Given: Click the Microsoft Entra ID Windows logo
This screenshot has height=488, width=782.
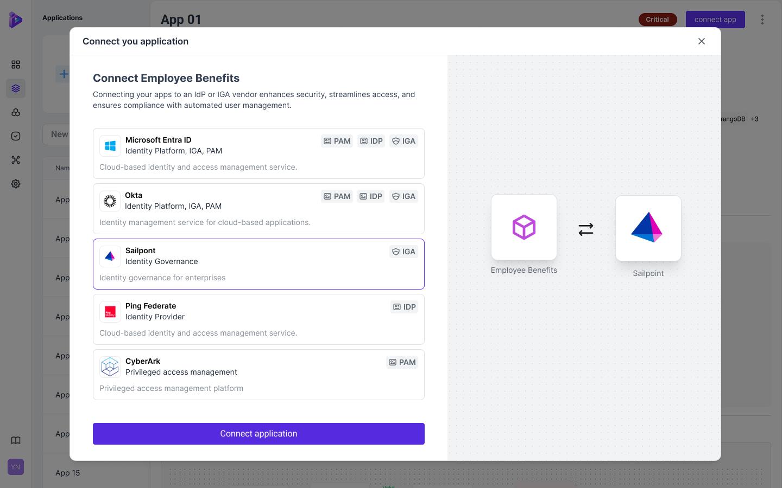Looking at the screenshot, I should pos(110,146).
